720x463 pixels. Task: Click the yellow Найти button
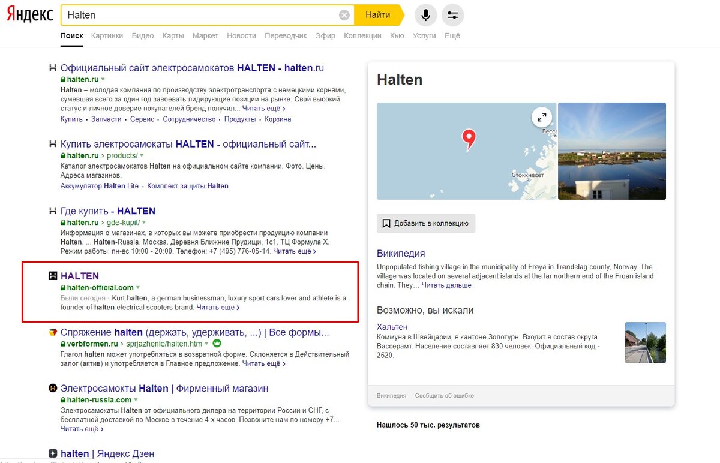pyautogui.click(x=379, y=15)
